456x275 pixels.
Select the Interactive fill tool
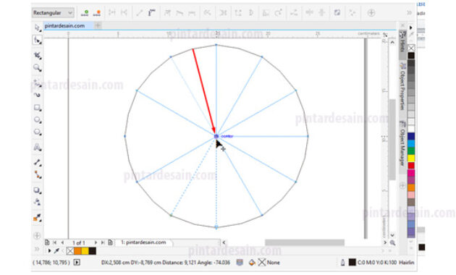pos(37,217)
